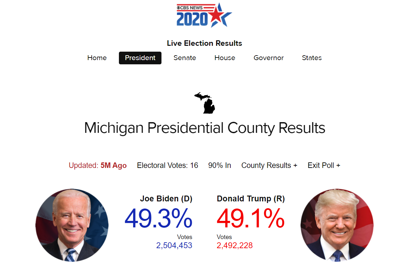This screenshot has height=280, width=410.
Task: Click Joe Biden (D) candidate name
Action: (x=166, y=199)
